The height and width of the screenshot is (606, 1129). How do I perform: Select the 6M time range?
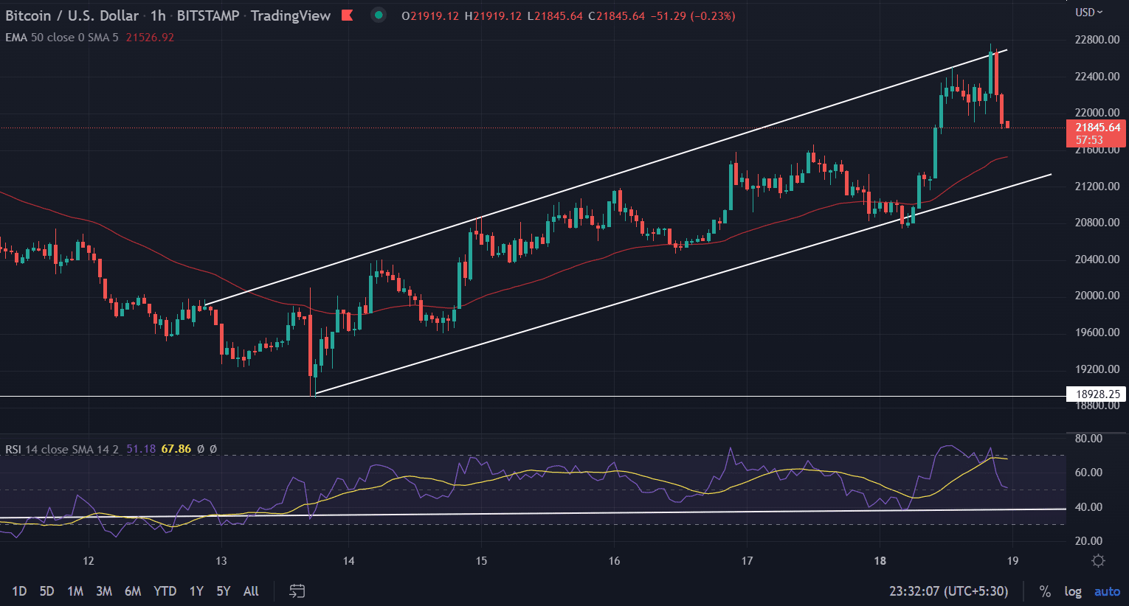[133, 591]
